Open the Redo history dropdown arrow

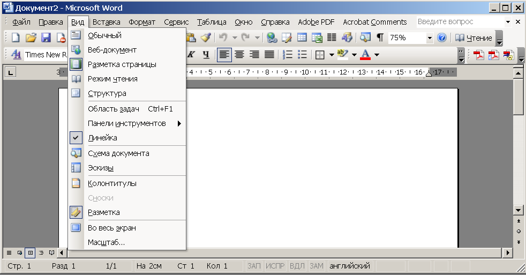[x=257, y=38]
